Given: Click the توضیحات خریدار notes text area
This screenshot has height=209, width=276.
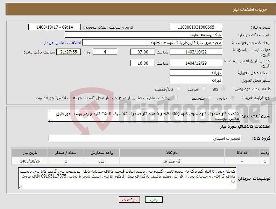Looking at the screenshot, I should pos(127,178).
